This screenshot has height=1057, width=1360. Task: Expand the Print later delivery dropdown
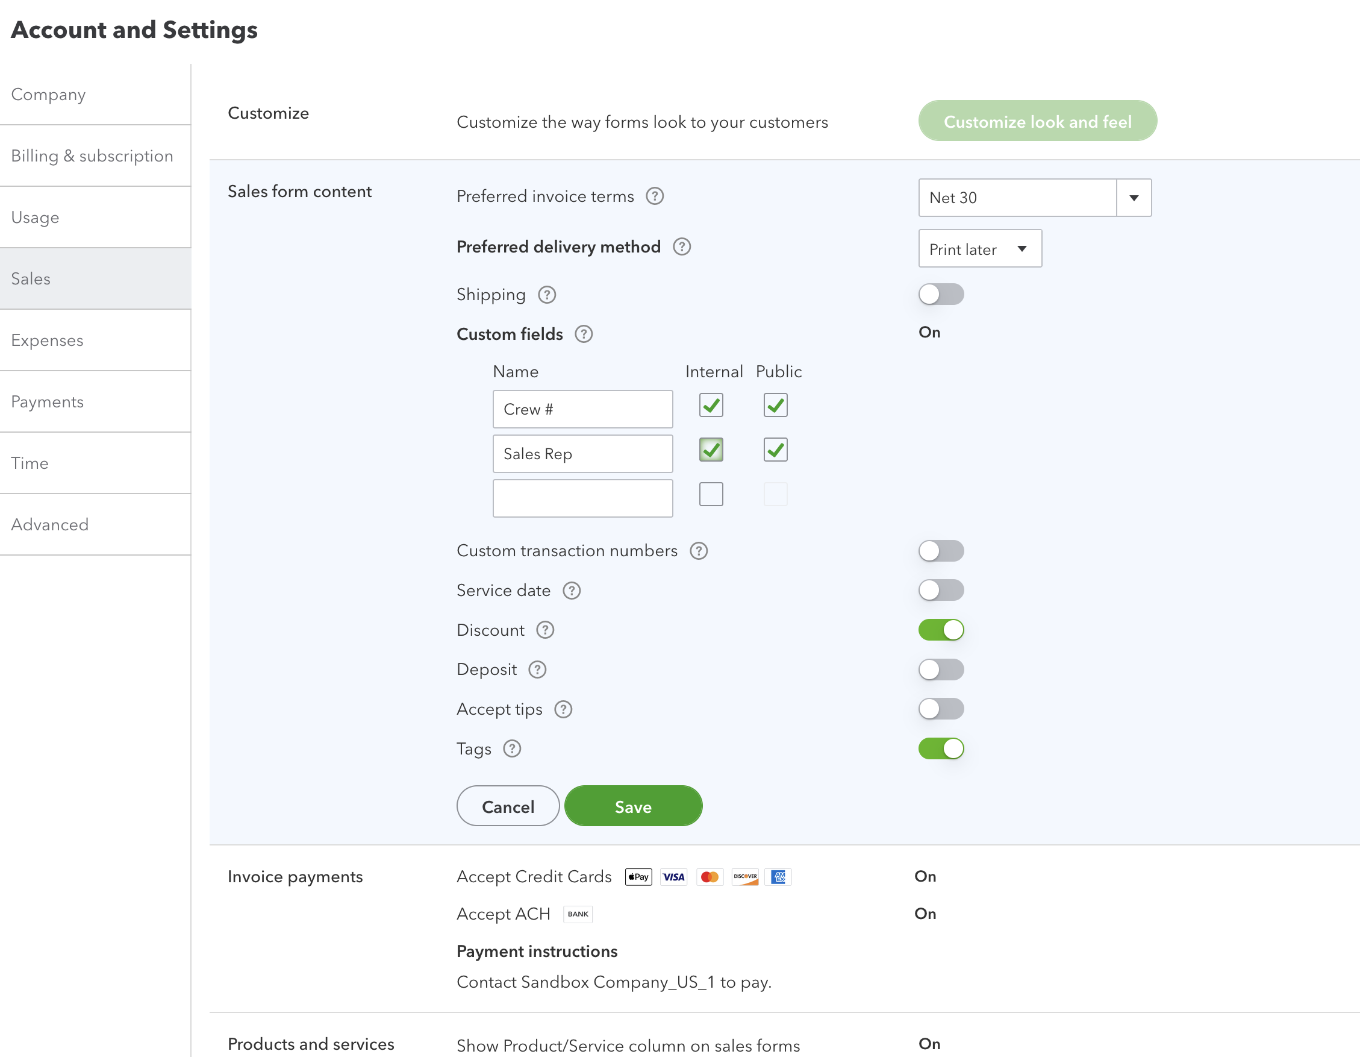coord(979,249)
